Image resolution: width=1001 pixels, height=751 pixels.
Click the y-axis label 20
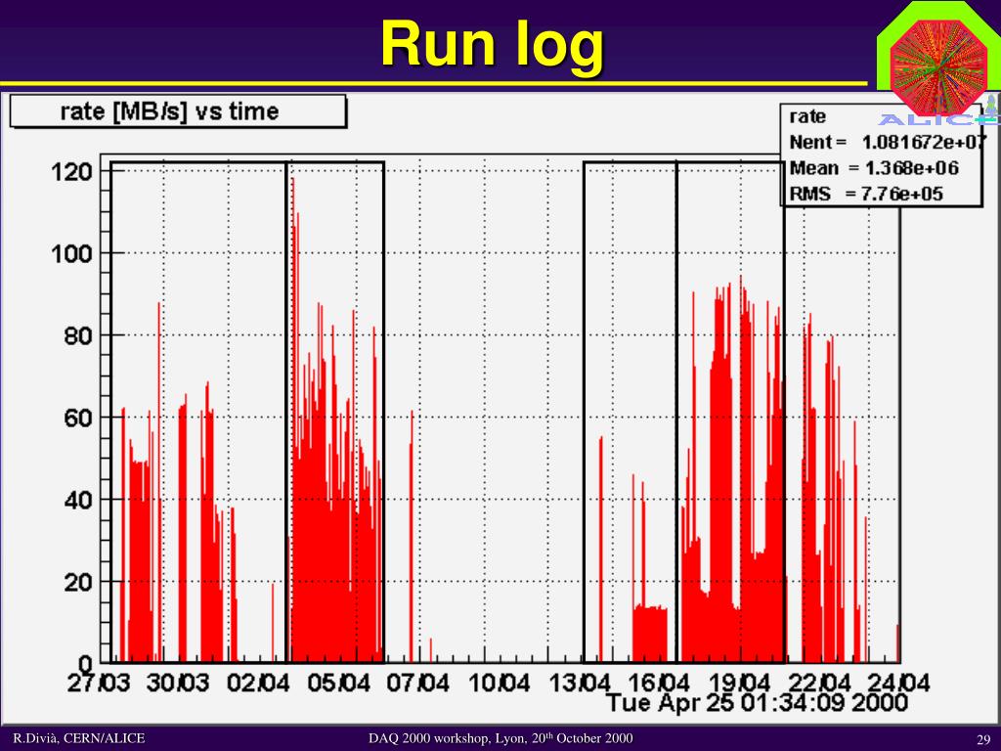point(78,583)
